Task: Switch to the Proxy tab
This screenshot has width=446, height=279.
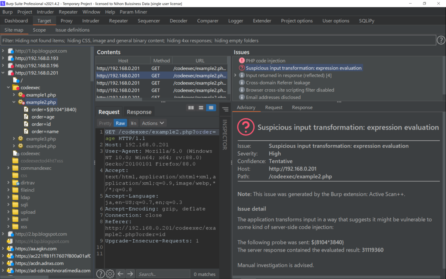Action: pos(67,21)
